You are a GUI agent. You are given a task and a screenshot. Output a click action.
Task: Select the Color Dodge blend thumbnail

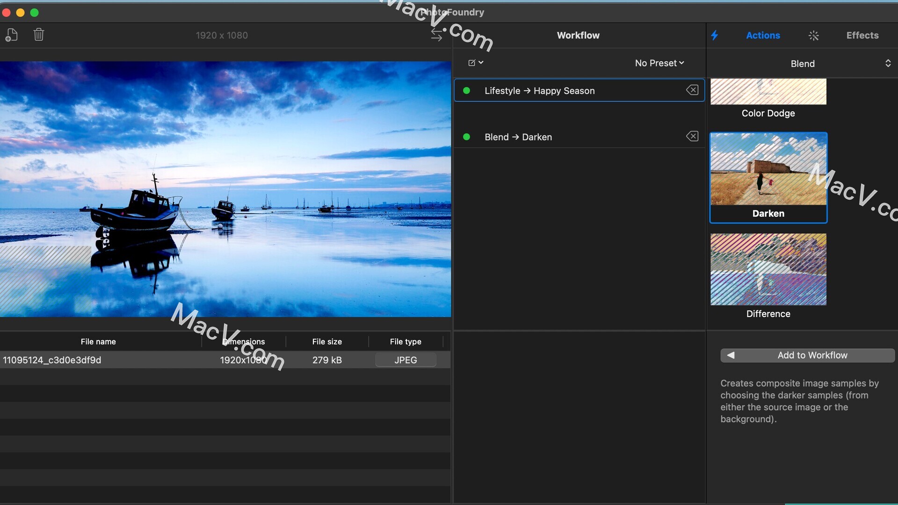tap(768, 92)
